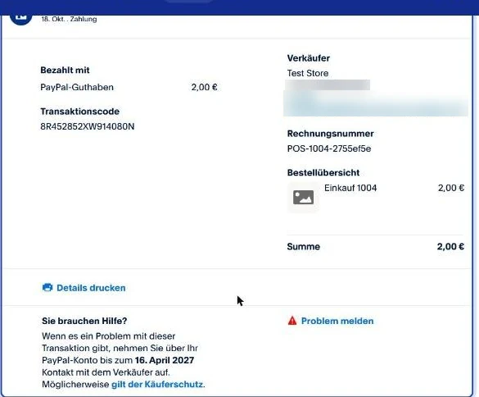The image size is (479, 397).
Task: Click the Verkäufer heading
Action: click(x=308, y=58)
